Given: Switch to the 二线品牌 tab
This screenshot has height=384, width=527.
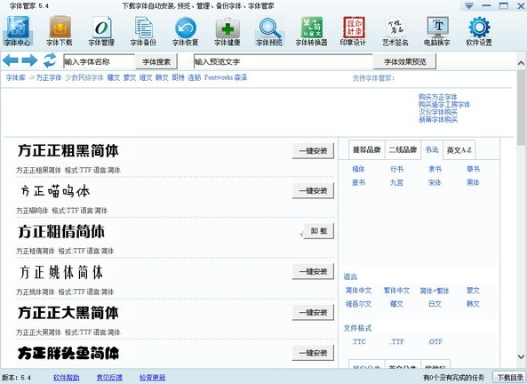Looking at the screenshot, I should (403, 150).
